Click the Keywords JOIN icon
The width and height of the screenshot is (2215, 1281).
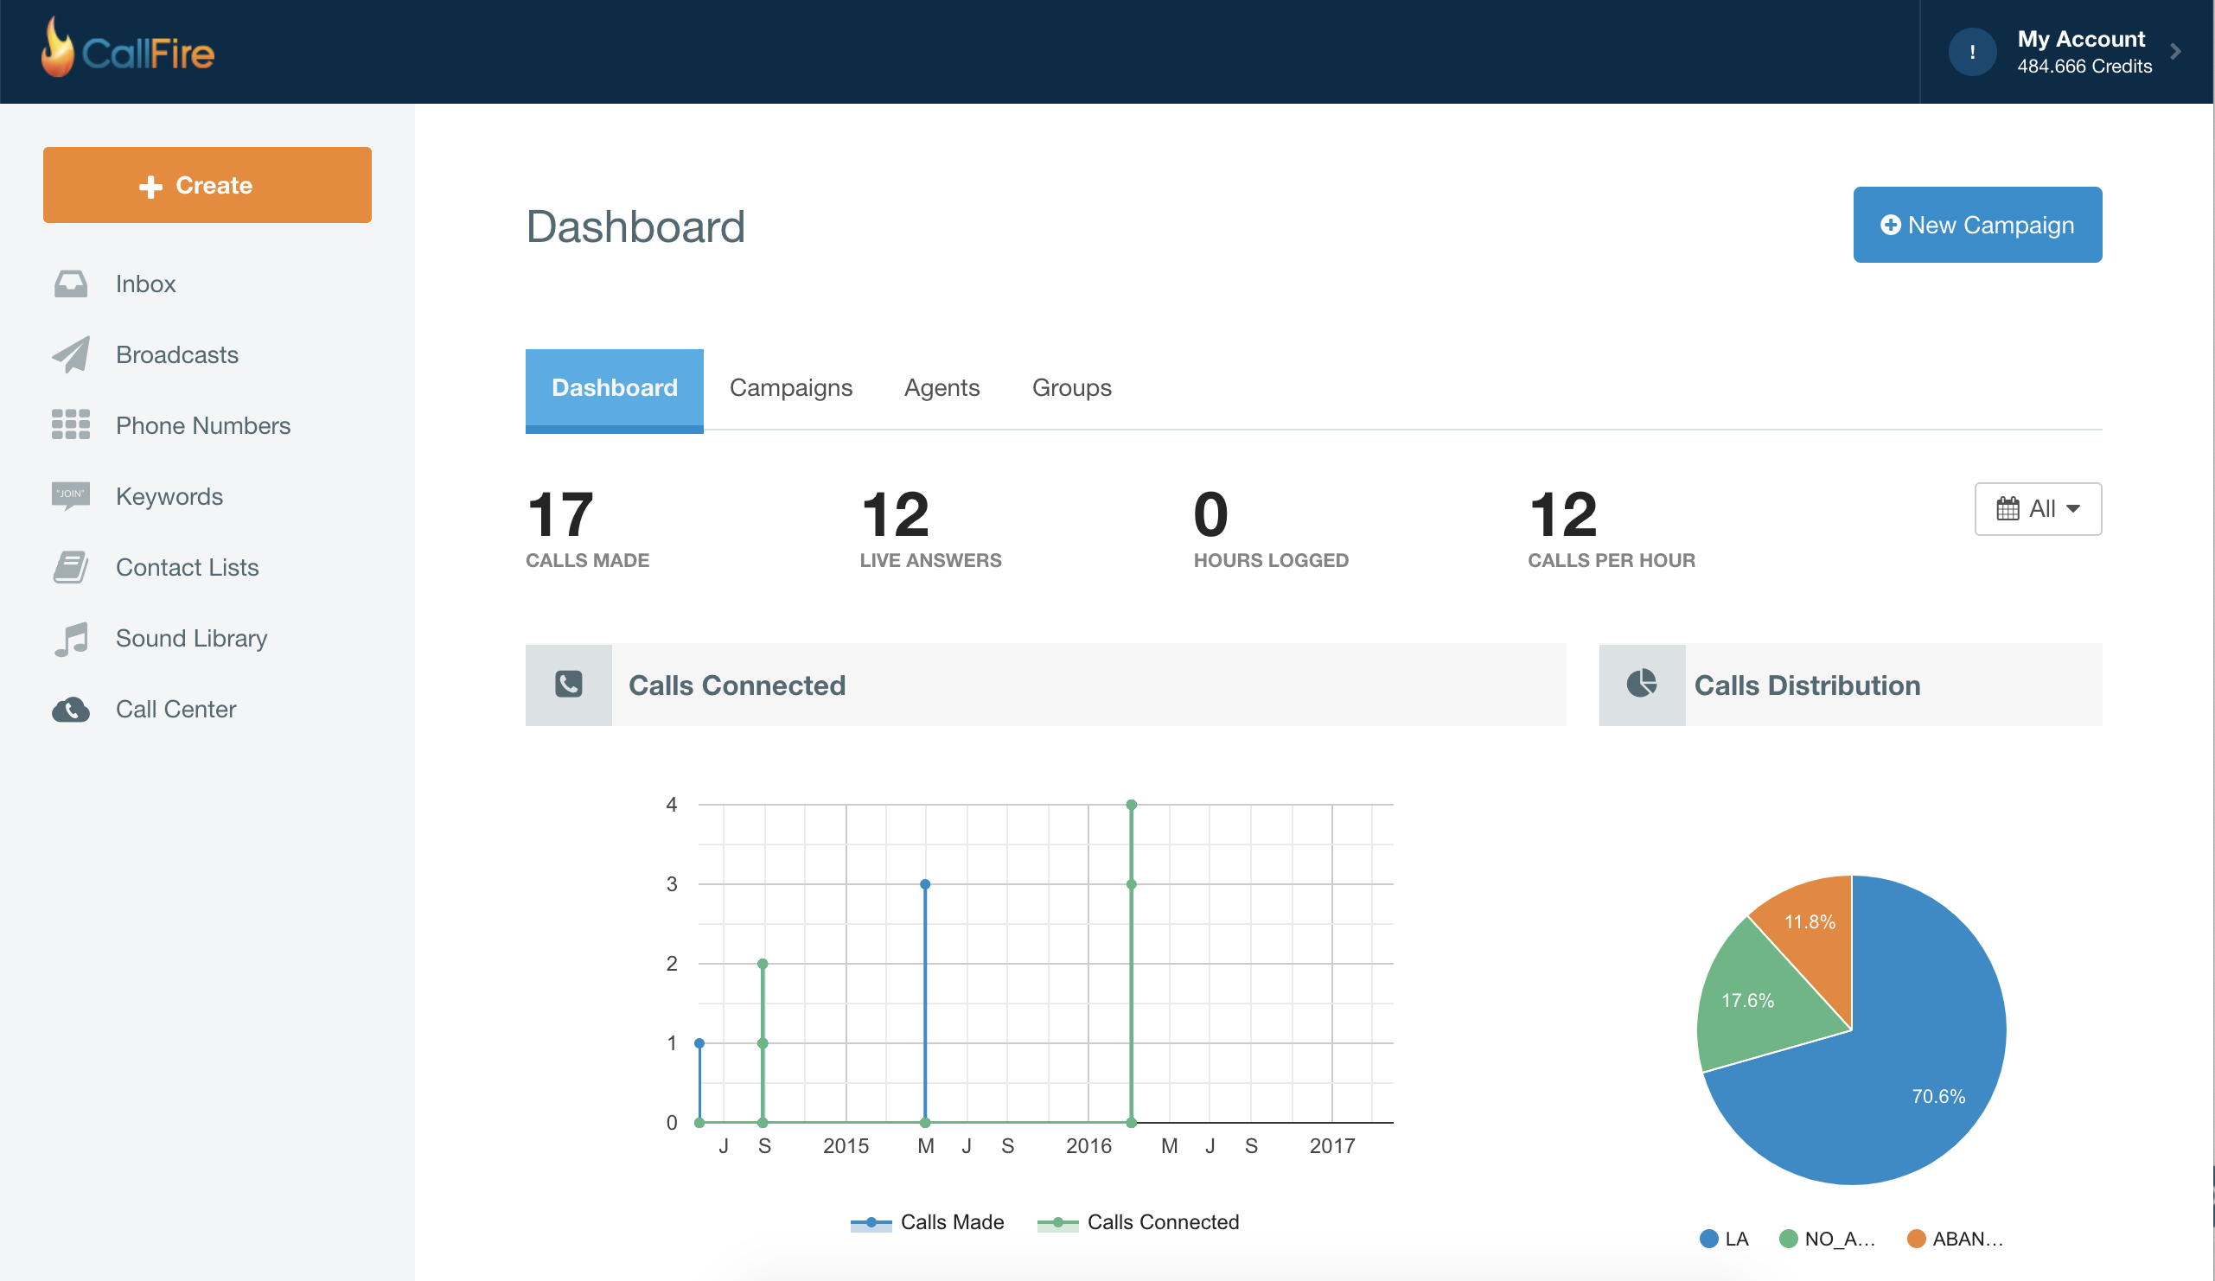[x=70, y=495]
